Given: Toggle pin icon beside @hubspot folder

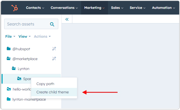Looking at the screenshot, I should tap(54, 49).
